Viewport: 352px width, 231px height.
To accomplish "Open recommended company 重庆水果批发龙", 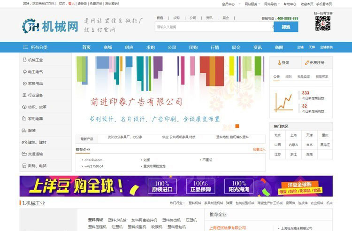I will [x=154, y=166].
